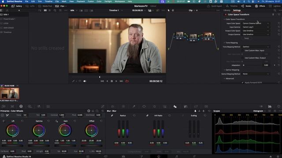Switch to the Library tab
The image size is (282, 158).
226,11
